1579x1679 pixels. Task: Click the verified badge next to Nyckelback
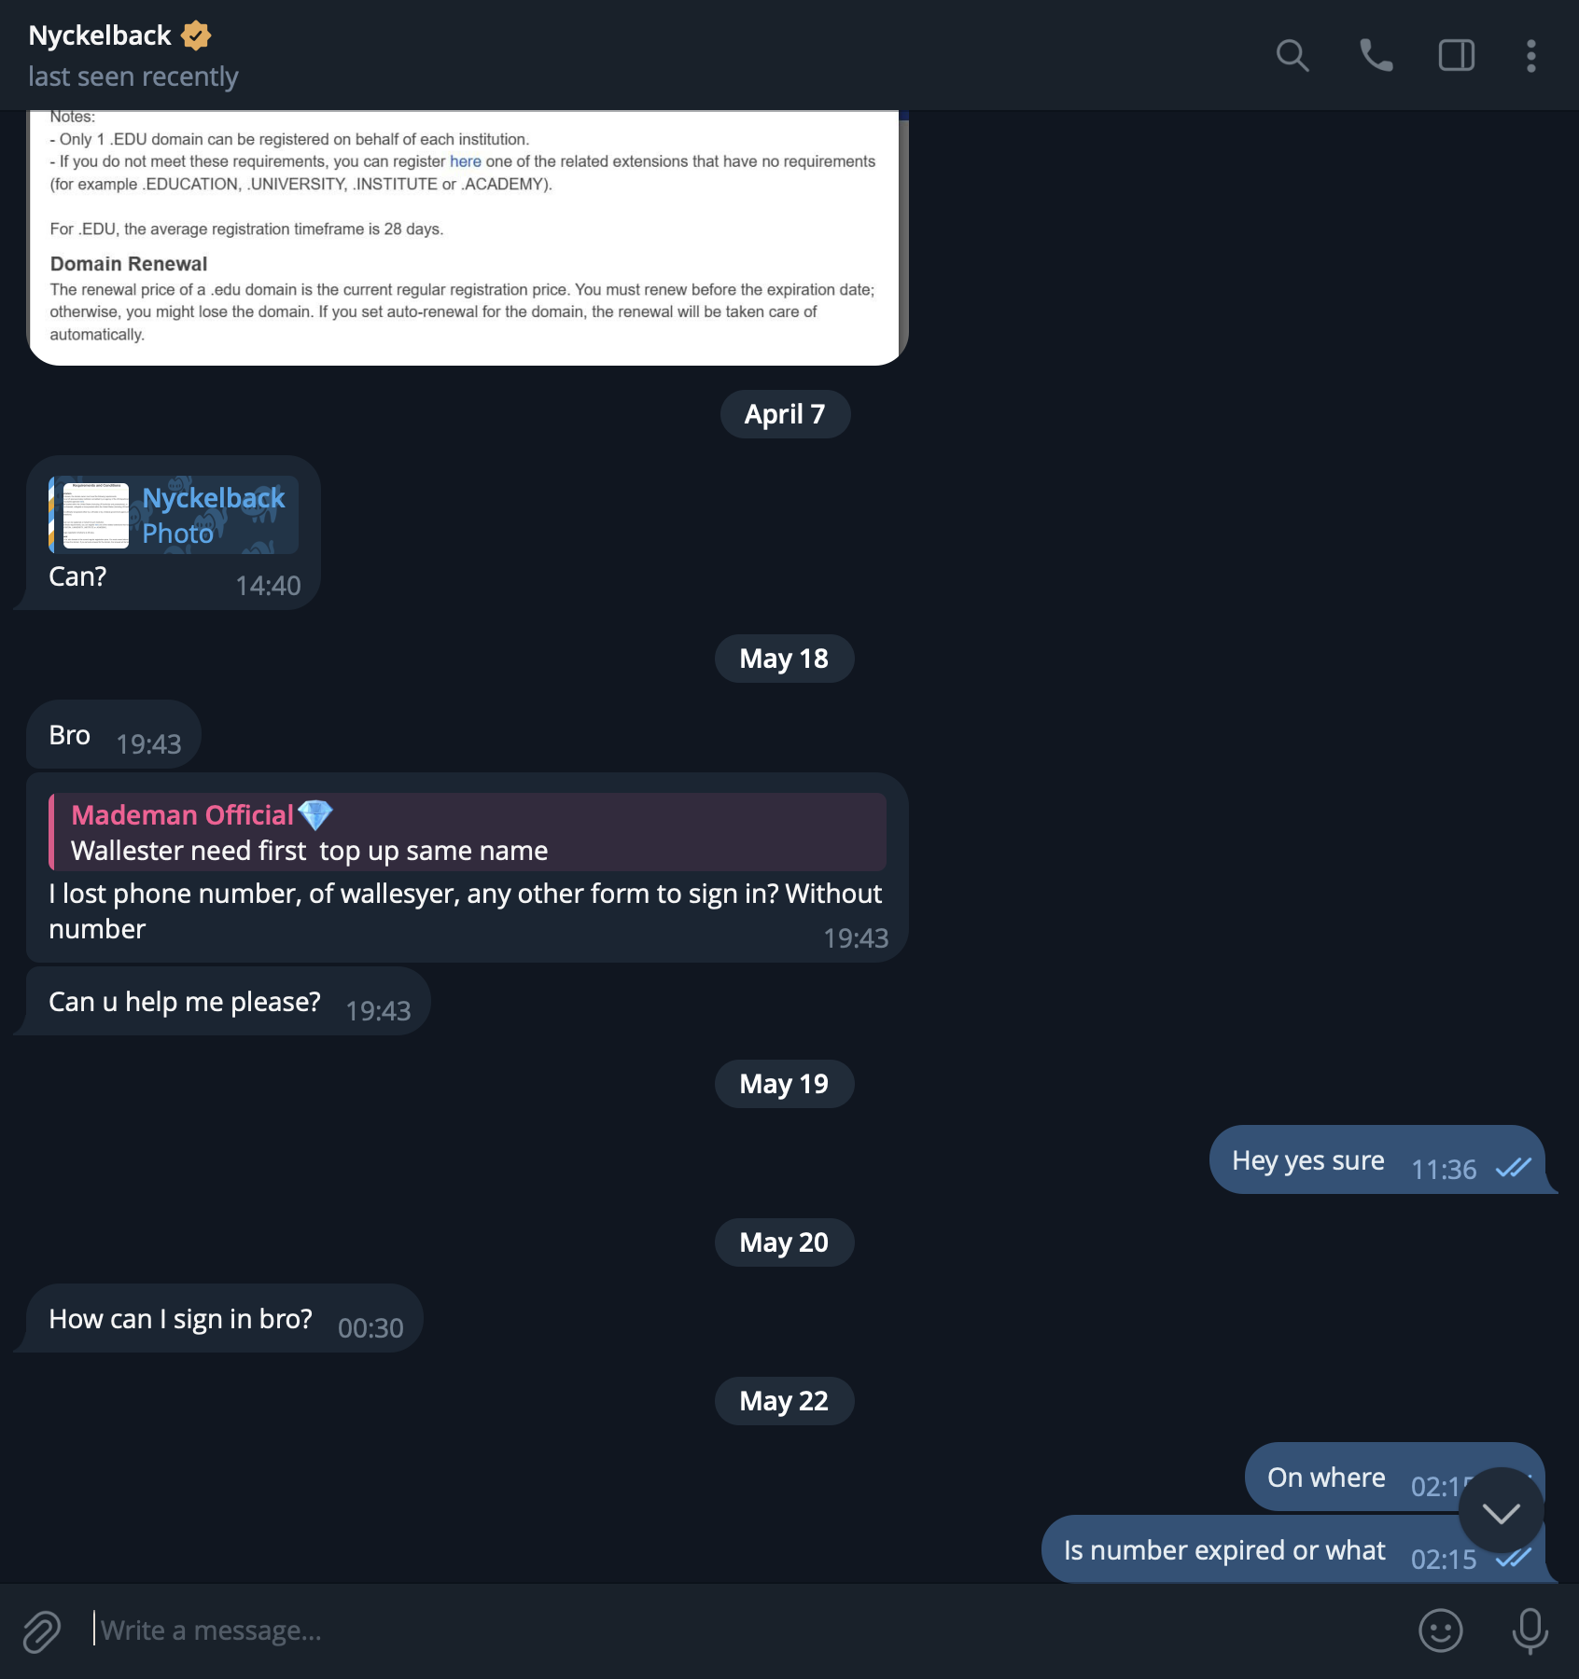196,35
